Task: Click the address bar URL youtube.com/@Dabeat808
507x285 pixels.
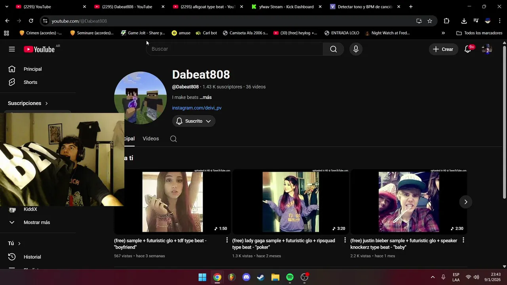Action: pos(79,21)
